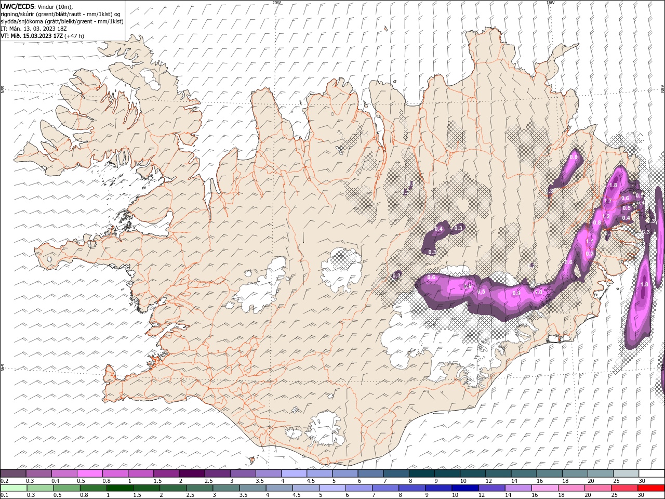This screenshot has height=499, width=665.
Task: Click the lower scale 2 green swatch
Action: (x=173, y=488)
